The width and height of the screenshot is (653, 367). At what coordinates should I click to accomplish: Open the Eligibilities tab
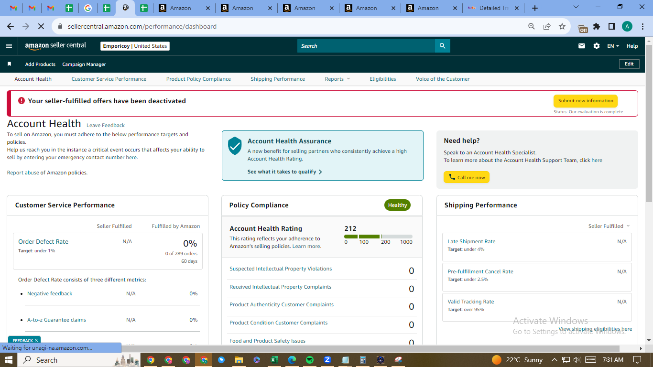[383, 79]
